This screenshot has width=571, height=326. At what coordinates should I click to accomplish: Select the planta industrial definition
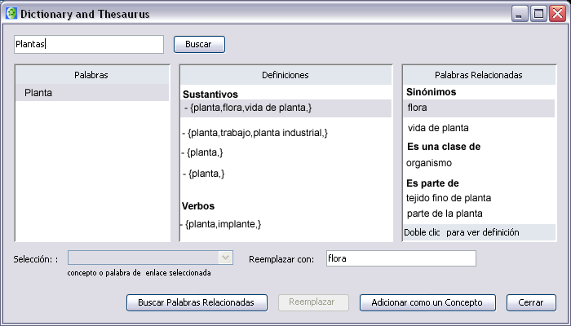(255, 133)
